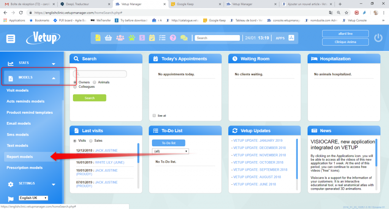This screenshot has width=389, height=209.
Task: Open the yellow calendar appointments icon
Action: click(x=152, y=38)
